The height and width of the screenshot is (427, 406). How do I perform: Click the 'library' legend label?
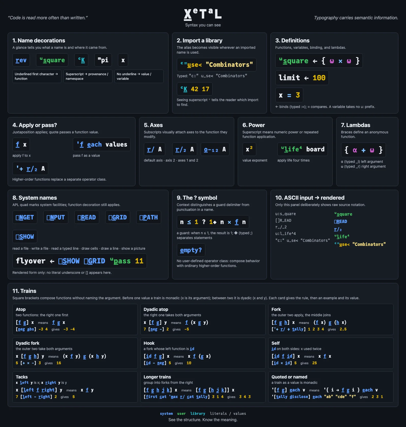pos(198,414)
